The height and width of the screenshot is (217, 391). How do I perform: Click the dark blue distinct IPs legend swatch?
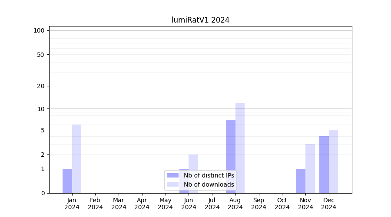click(172, 175)
